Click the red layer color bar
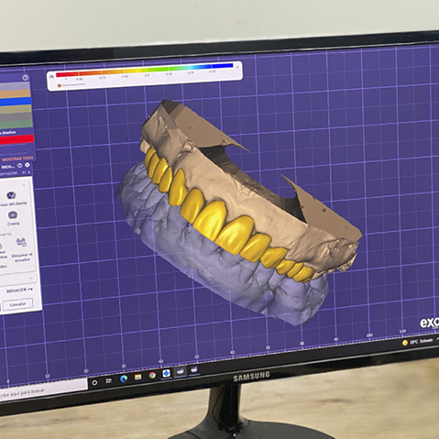 click(16, 139)
